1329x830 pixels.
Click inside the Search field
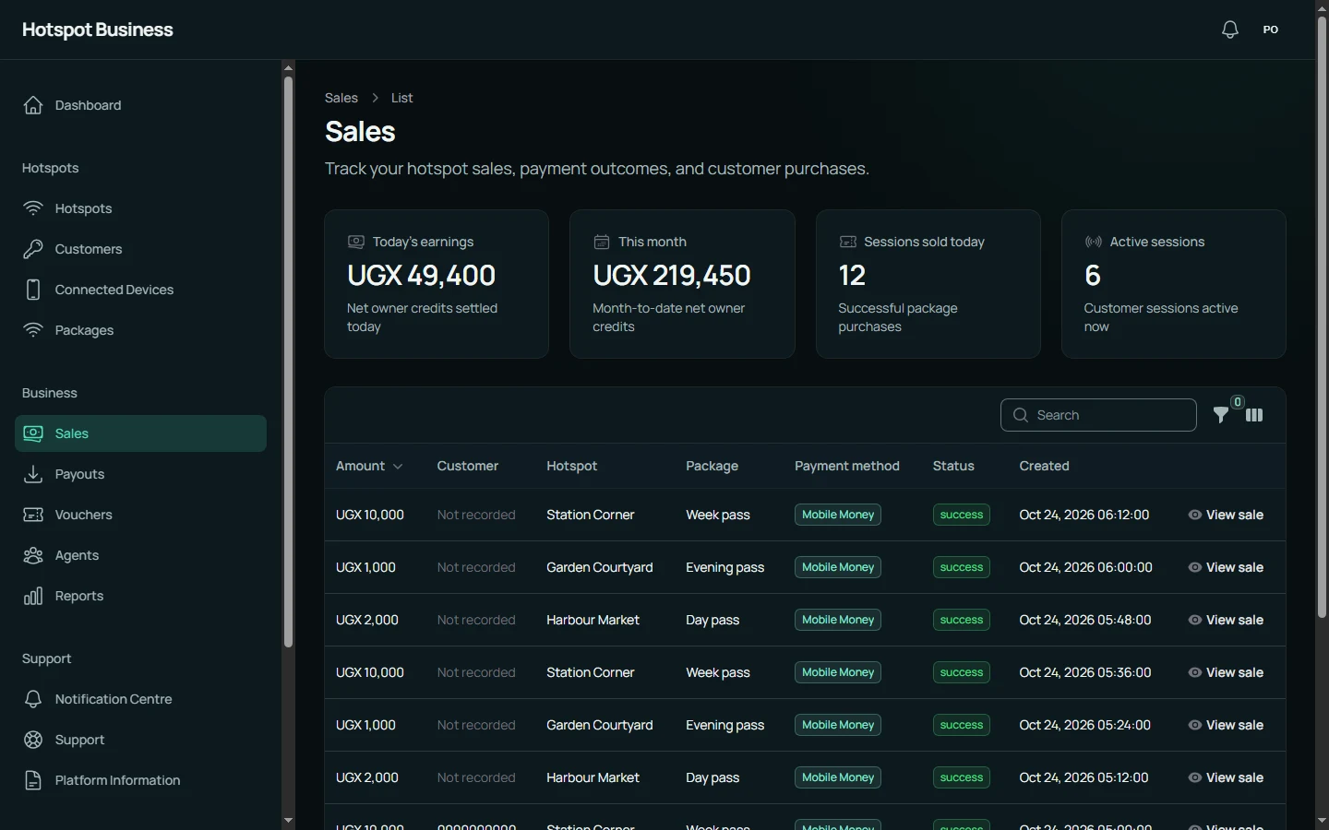[1098, 415]
